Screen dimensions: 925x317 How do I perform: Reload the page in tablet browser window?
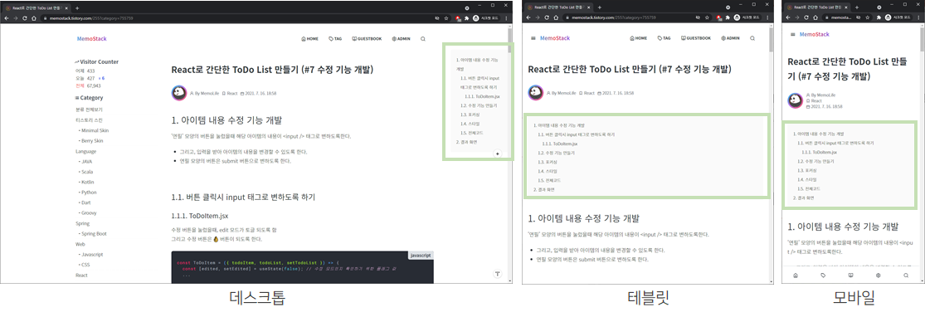click(548, 17)
